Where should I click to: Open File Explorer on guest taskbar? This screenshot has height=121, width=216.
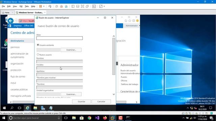coord(35,108)
